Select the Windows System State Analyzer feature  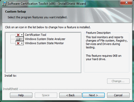click(45, 39)
